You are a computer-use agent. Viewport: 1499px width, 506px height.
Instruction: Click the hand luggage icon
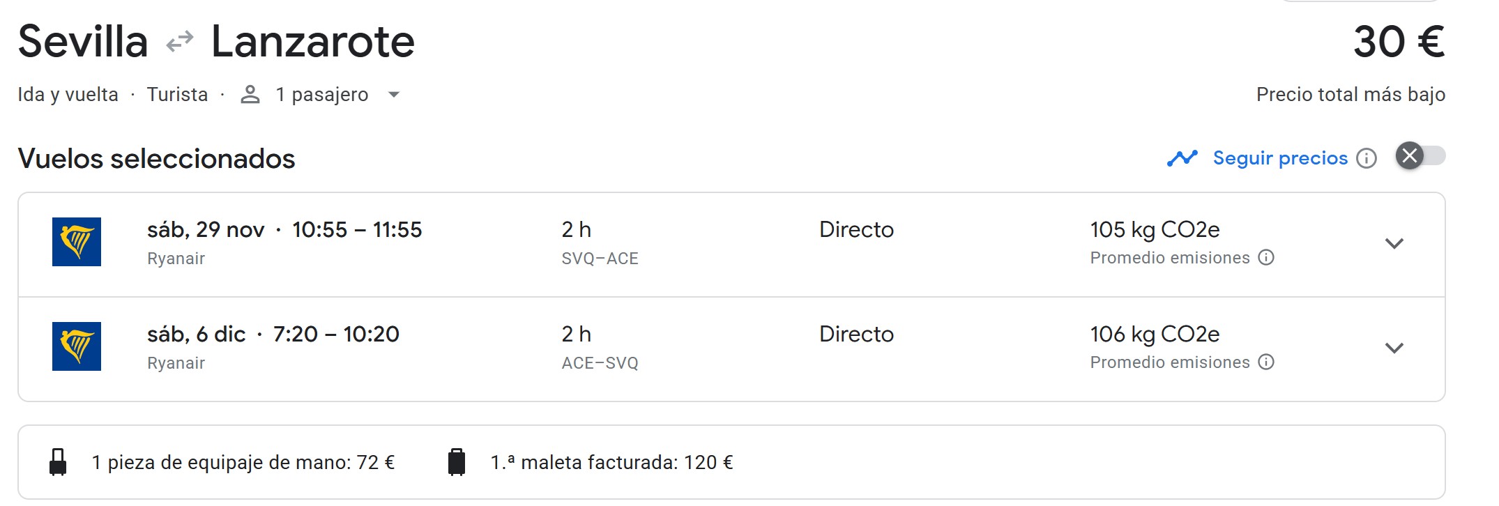click(58, 462)
